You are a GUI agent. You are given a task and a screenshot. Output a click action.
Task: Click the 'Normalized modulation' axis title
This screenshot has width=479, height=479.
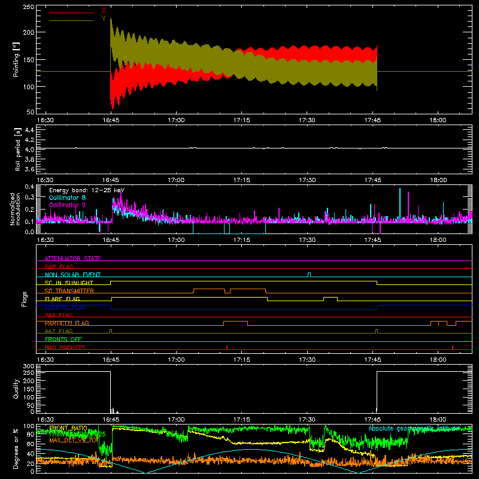click(x=16, y=209)
